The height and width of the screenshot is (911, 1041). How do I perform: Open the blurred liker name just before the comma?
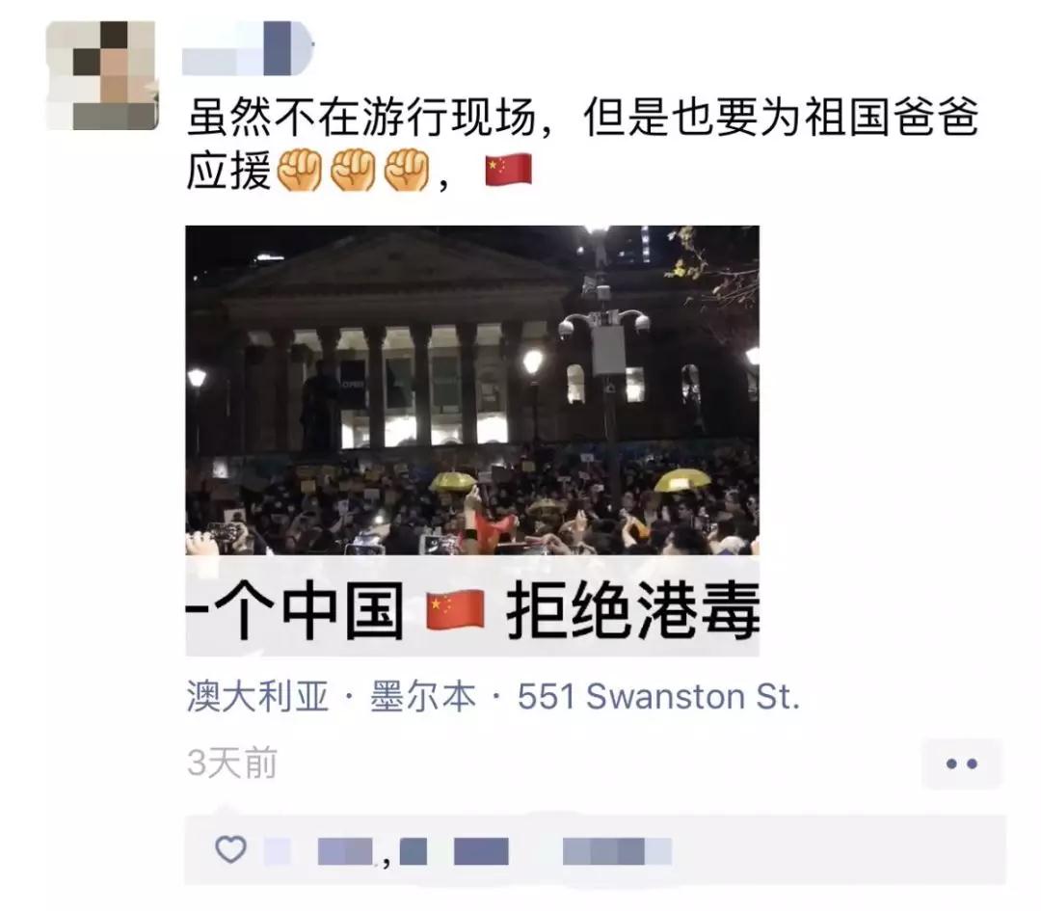(x=344, y=851)
